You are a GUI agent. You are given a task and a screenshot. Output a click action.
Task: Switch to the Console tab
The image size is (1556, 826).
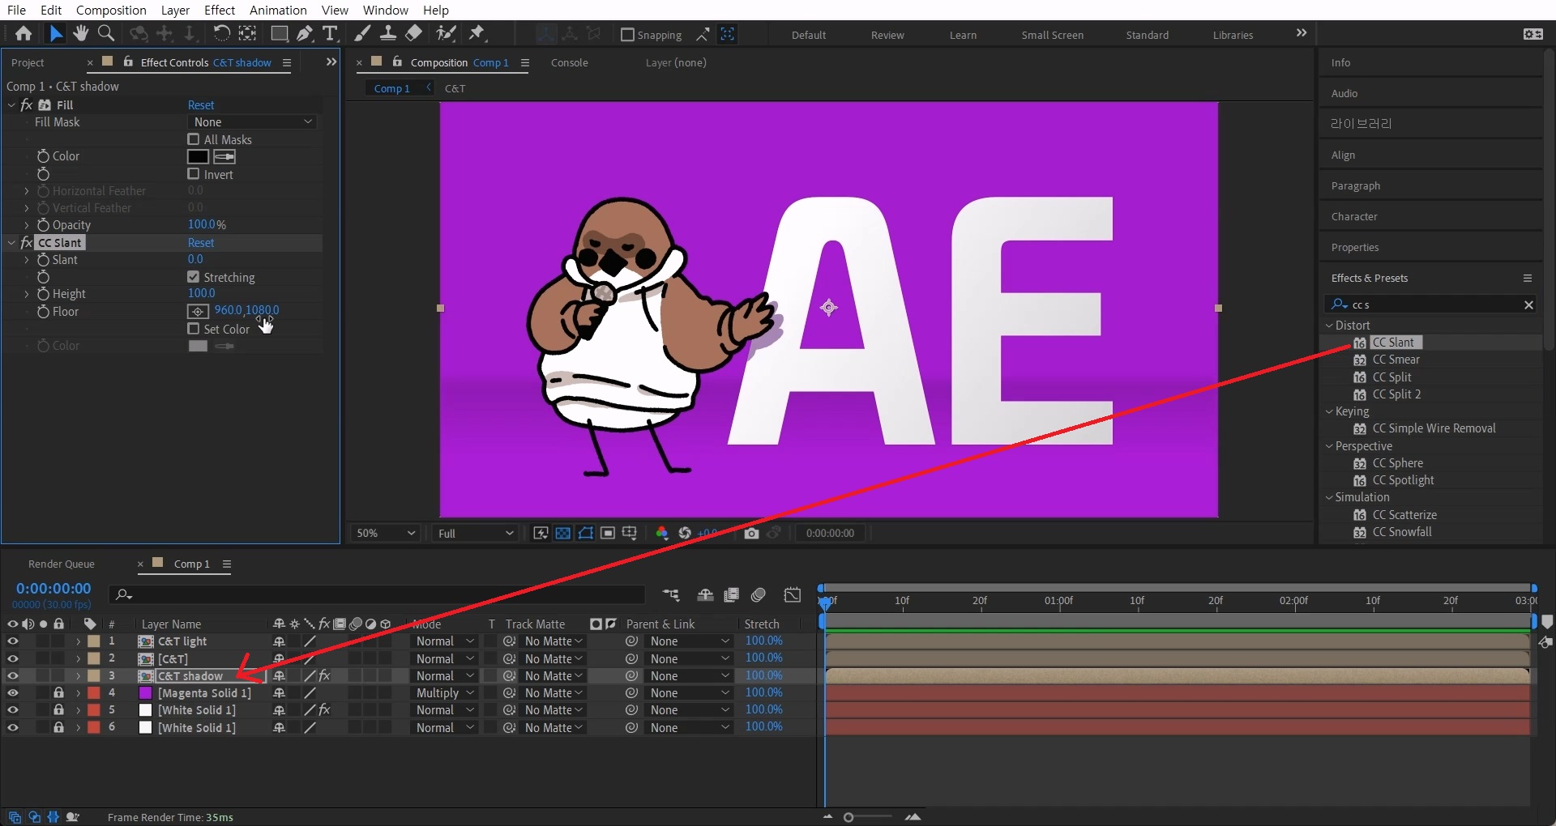(x=570, y=62)
